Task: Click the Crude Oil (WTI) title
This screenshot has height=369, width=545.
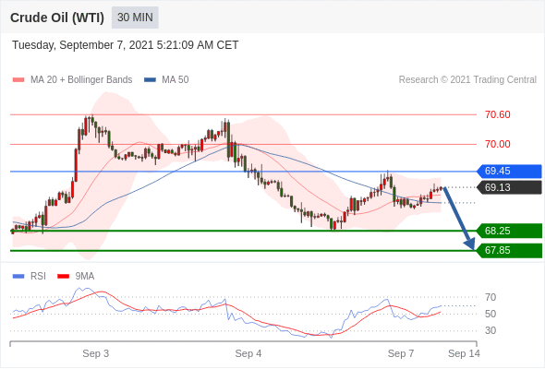Action: click(57, 18)
